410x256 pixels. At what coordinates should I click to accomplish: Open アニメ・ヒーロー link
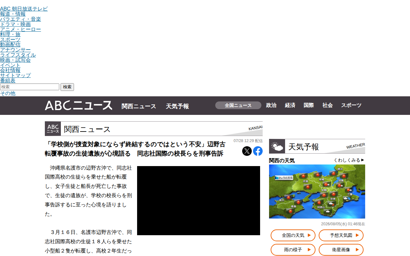click(20, 29)
